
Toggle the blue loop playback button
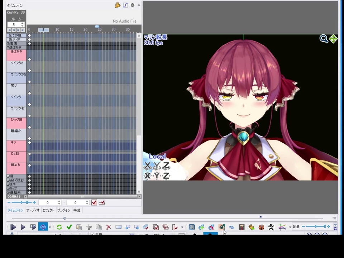[43, 227]
